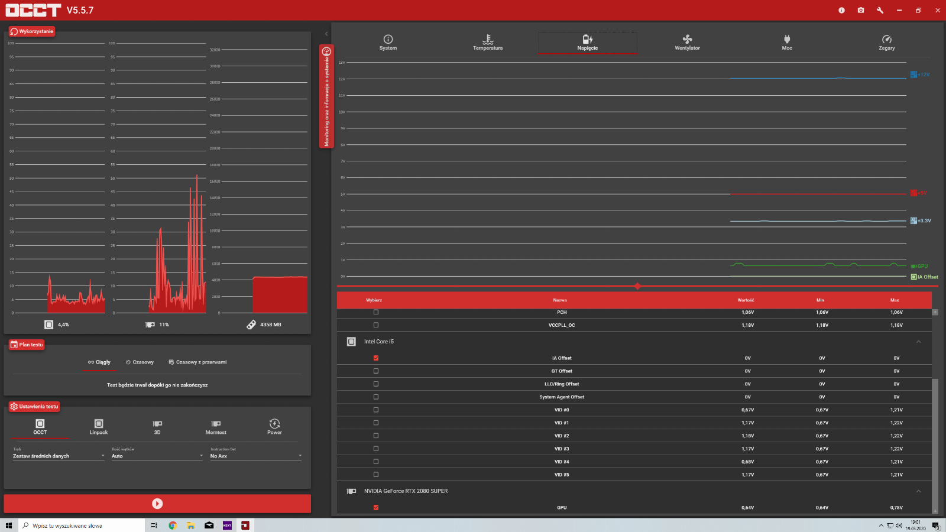The height and width of the screenshot is (532, 946).
Task: Check the VCCPLL_OC row checkbox
Action: (x=376, y=325)
